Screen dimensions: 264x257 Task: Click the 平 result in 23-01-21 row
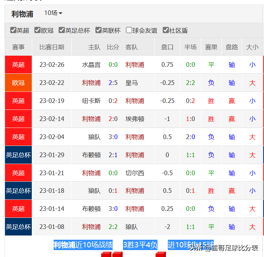click(x=211, y=173)
